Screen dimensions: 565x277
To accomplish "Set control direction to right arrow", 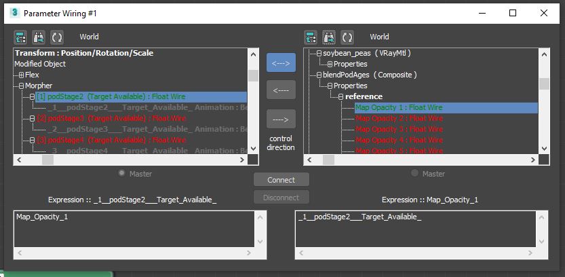I will 281,119.
